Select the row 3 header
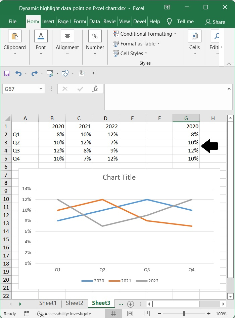Viewport: 235px width, 318px height. pyautogui.click(x=6, y=142)
